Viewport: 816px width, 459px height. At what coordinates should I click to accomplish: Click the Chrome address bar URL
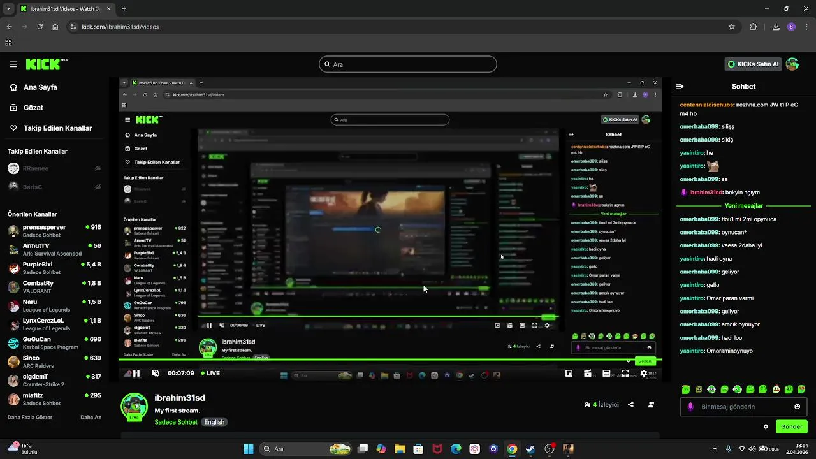click(x=120, y=27)
